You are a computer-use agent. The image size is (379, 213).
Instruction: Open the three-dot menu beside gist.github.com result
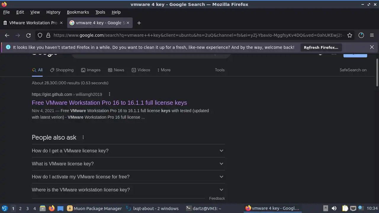tap(109, 94)
